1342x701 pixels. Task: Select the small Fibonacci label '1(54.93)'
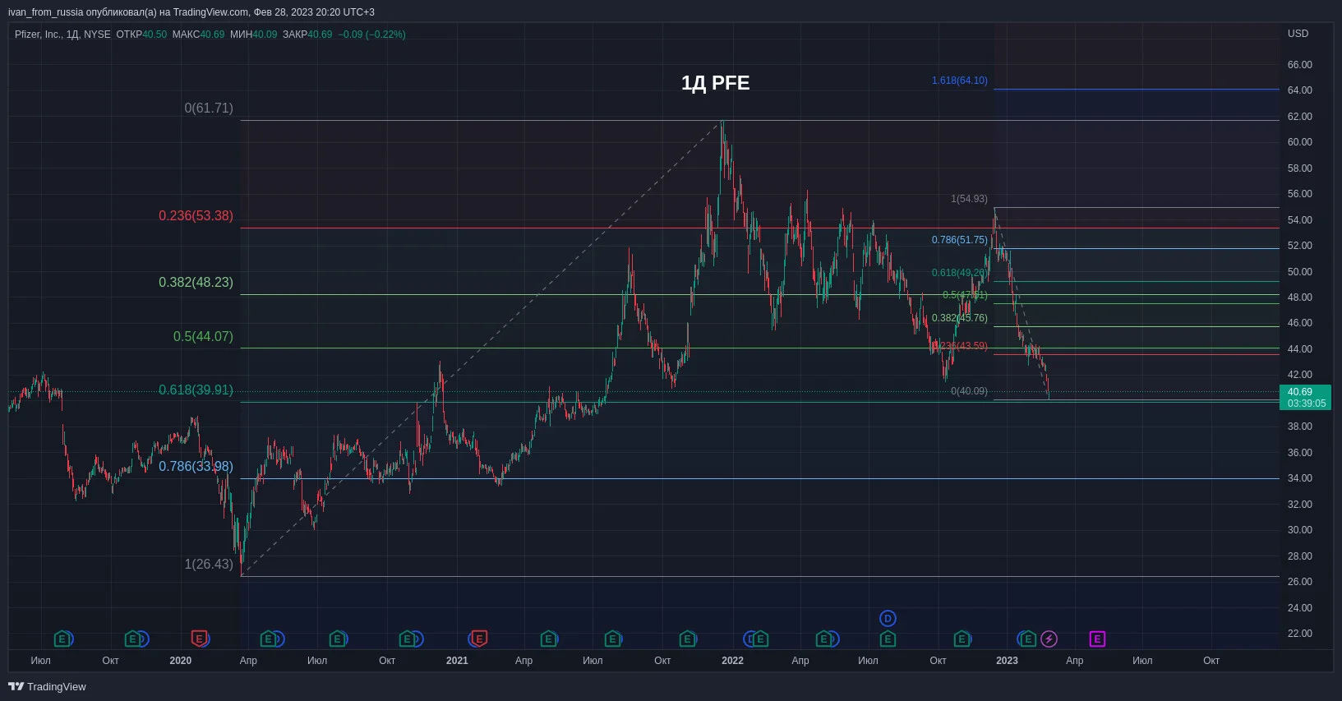pyautogui.click(x=970, y=199)
